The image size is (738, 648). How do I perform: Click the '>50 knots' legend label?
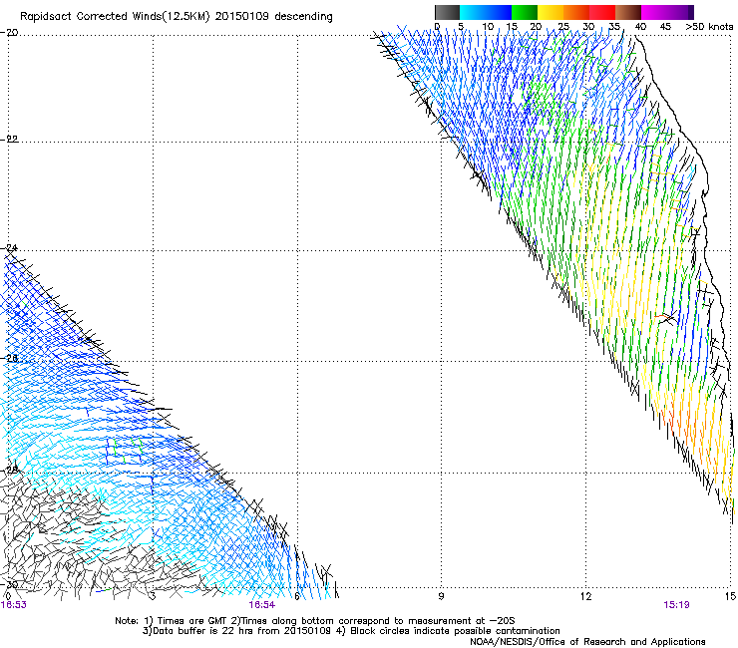[709, 27]
